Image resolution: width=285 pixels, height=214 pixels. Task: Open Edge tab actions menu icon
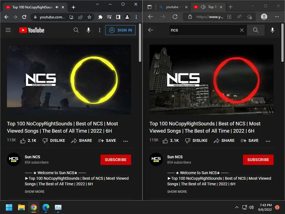149,7
